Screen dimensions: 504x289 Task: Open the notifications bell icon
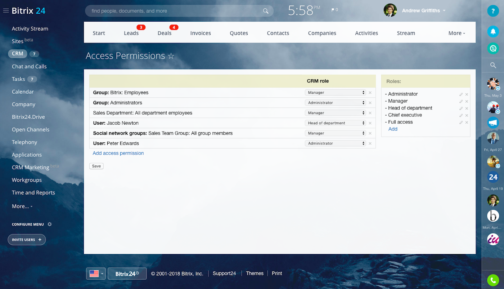(493, 31)
